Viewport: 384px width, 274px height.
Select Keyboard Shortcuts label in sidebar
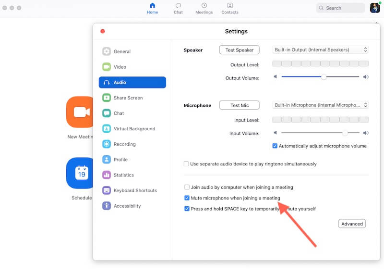(135, 190)
